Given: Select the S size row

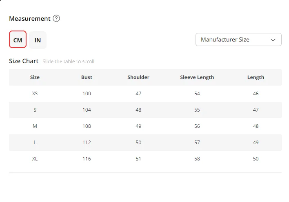Looking at the screenshot, I should 145,110.
